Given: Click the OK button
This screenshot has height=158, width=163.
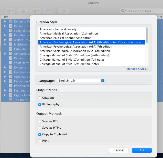Looking at the screenshot, I should coord(142,150).
